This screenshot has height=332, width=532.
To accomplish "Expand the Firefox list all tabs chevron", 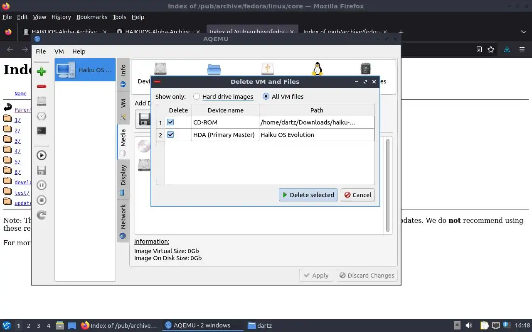I will [x=523, y=32].
